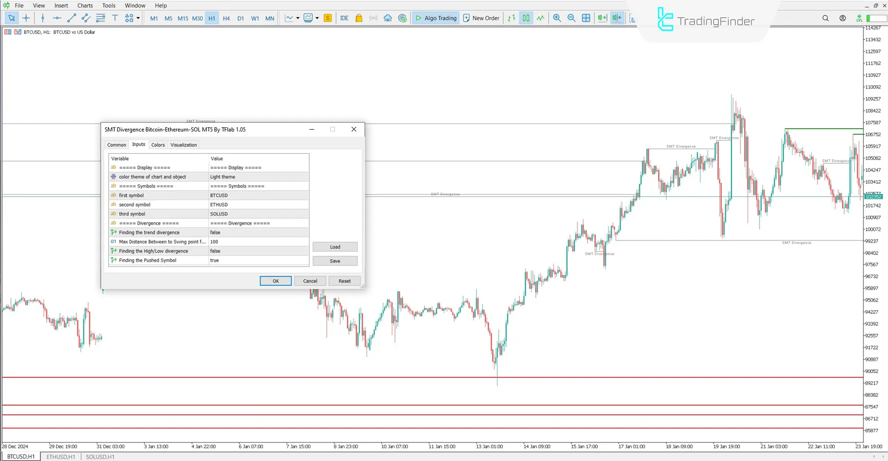Screen dimensions: 888x461
Task: Edit third symbol value SOLUSD
Action: click(259, 214)
